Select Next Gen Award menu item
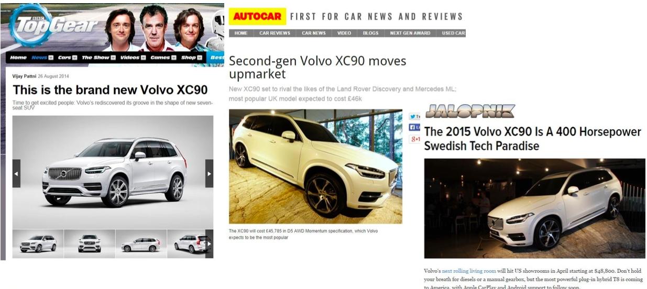This screenshot has width=647, height=289. point(410,33)
